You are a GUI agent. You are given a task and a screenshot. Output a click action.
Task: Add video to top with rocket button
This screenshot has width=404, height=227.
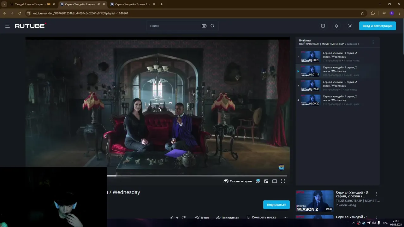tap(202, 218)
